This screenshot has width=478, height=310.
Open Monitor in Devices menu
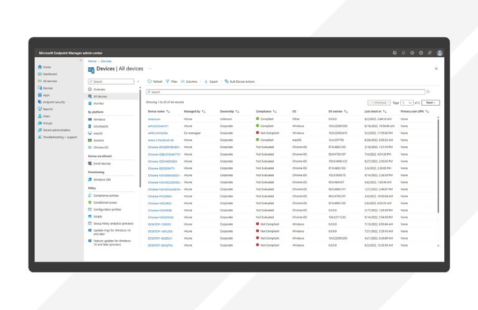click(96, 103)
